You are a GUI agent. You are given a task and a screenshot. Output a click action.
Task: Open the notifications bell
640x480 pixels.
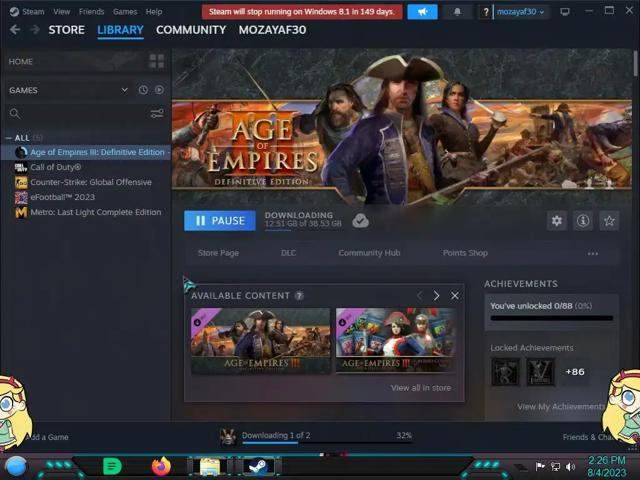point(457,12)
